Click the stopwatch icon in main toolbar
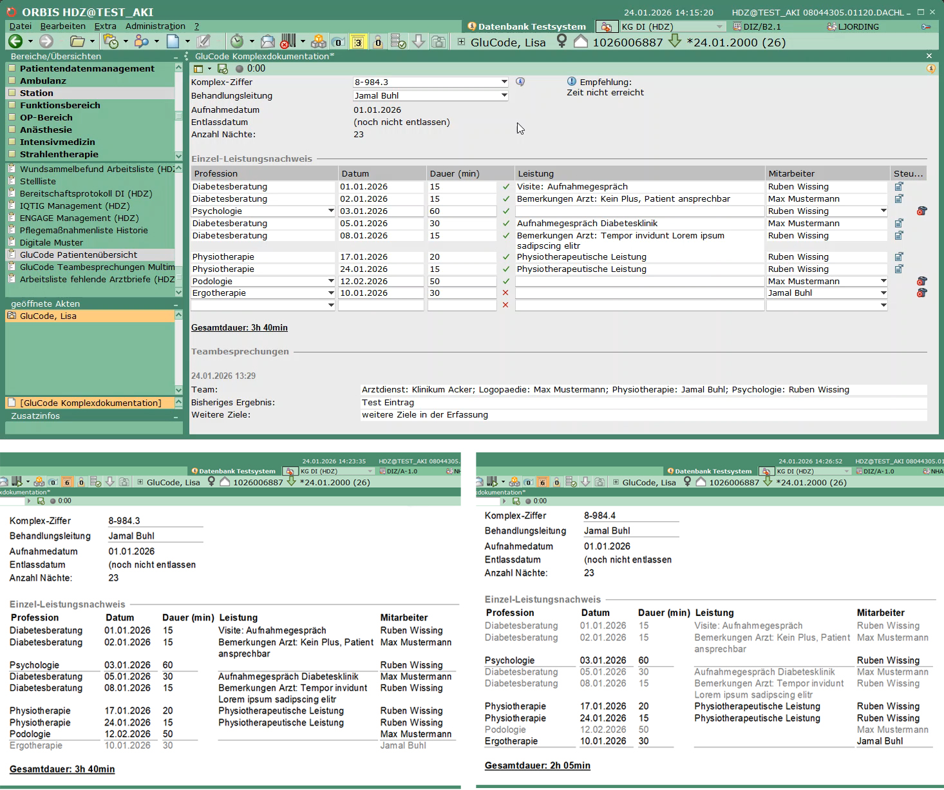The width and height of the screenshot is (944, 790). (x=237, y=41)
